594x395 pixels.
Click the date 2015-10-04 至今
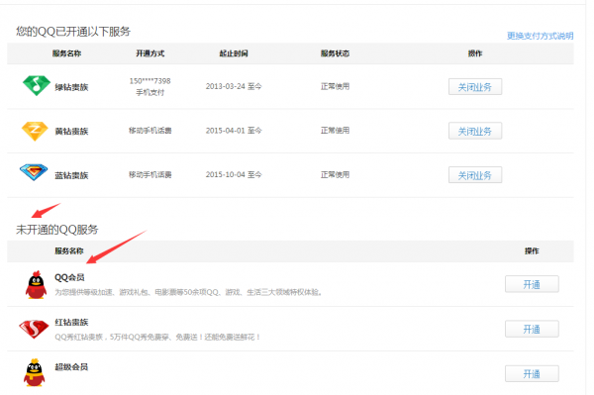click(x=234, y=174)
